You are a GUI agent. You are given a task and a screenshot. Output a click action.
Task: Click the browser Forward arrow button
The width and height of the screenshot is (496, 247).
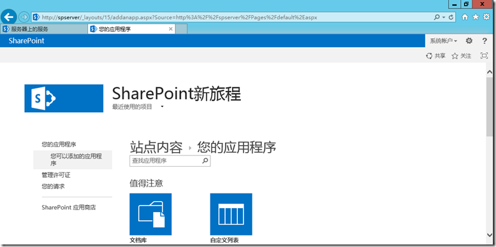[24, 17]
